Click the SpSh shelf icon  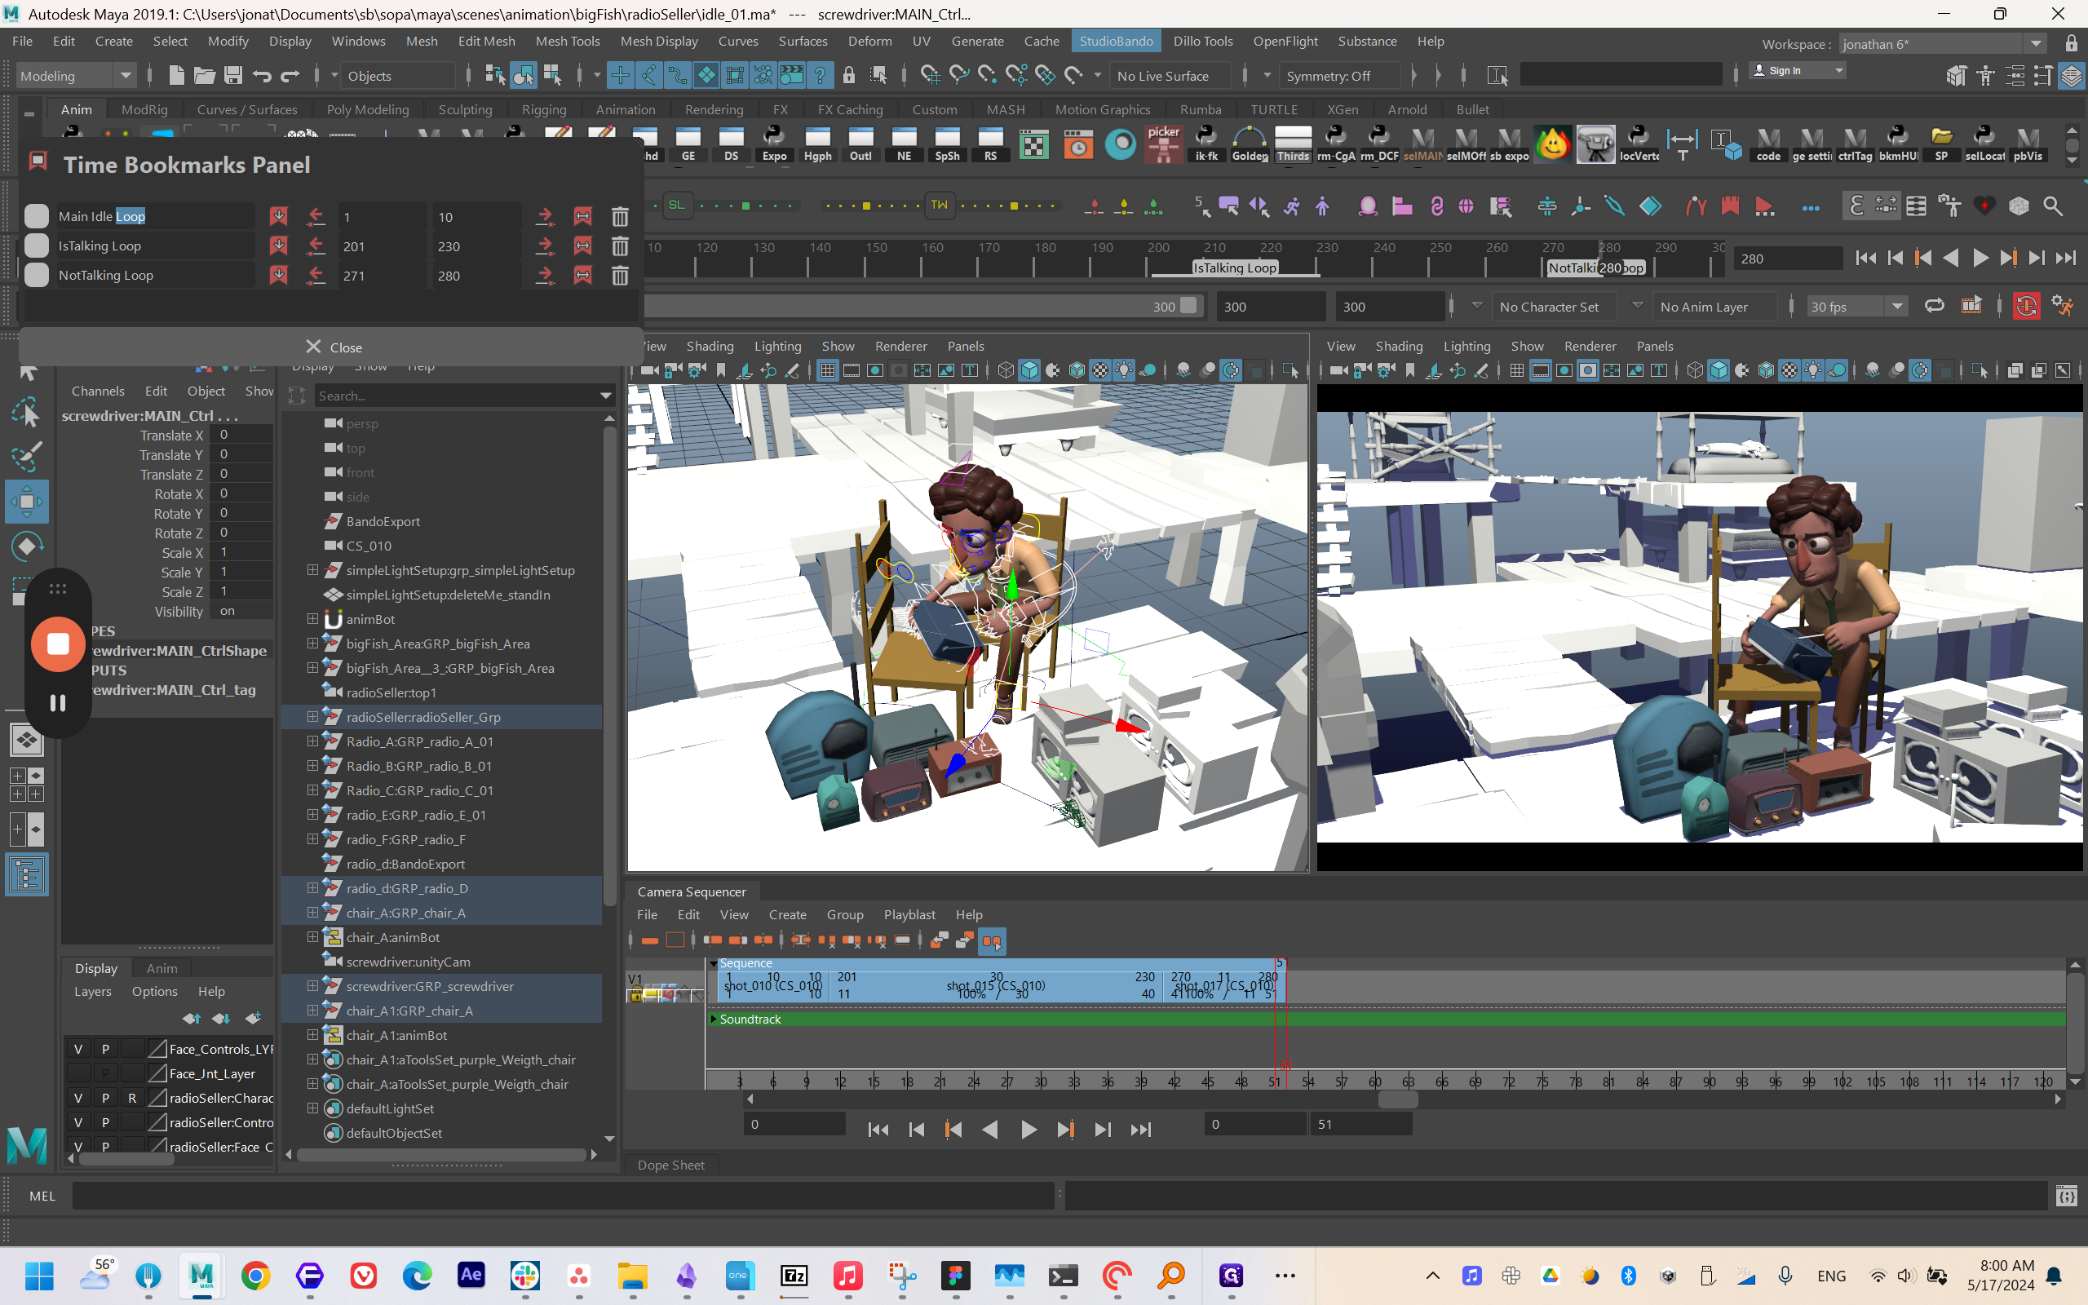pyautogui.click(x=946, y=144)
